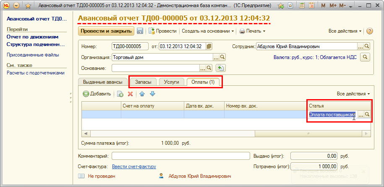Click the table scrollbar right arrow

click(x=366, y=133)
